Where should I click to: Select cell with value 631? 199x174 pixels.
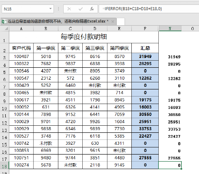tap(46, 107)
